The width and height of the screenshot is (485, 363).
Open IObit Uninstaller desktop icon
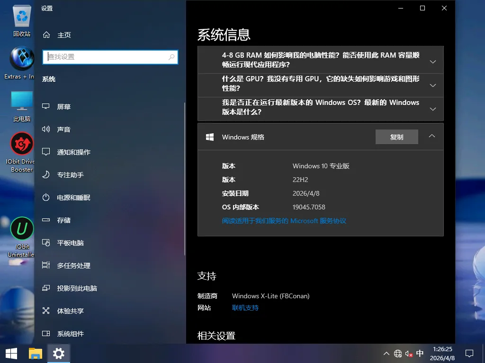(x=22, y=237)
